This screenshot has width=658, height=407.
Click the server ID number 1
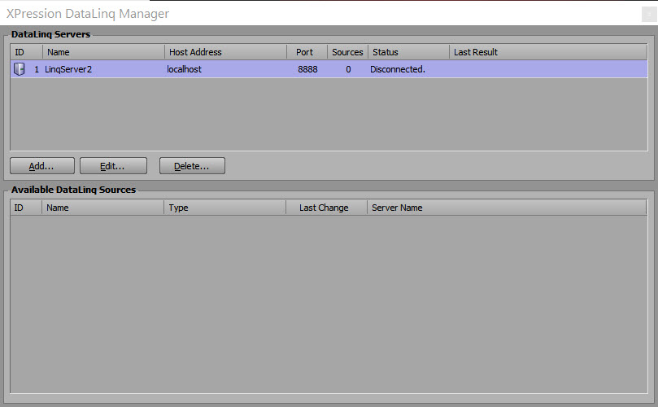click(37, 69)
